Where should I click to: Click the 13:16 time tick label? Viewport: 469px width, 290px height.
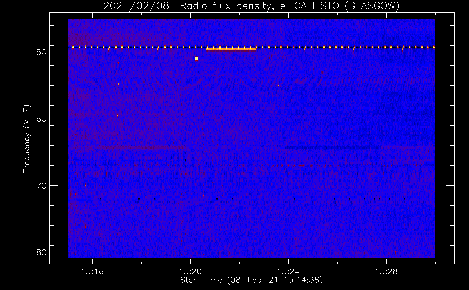coord(92,272)
